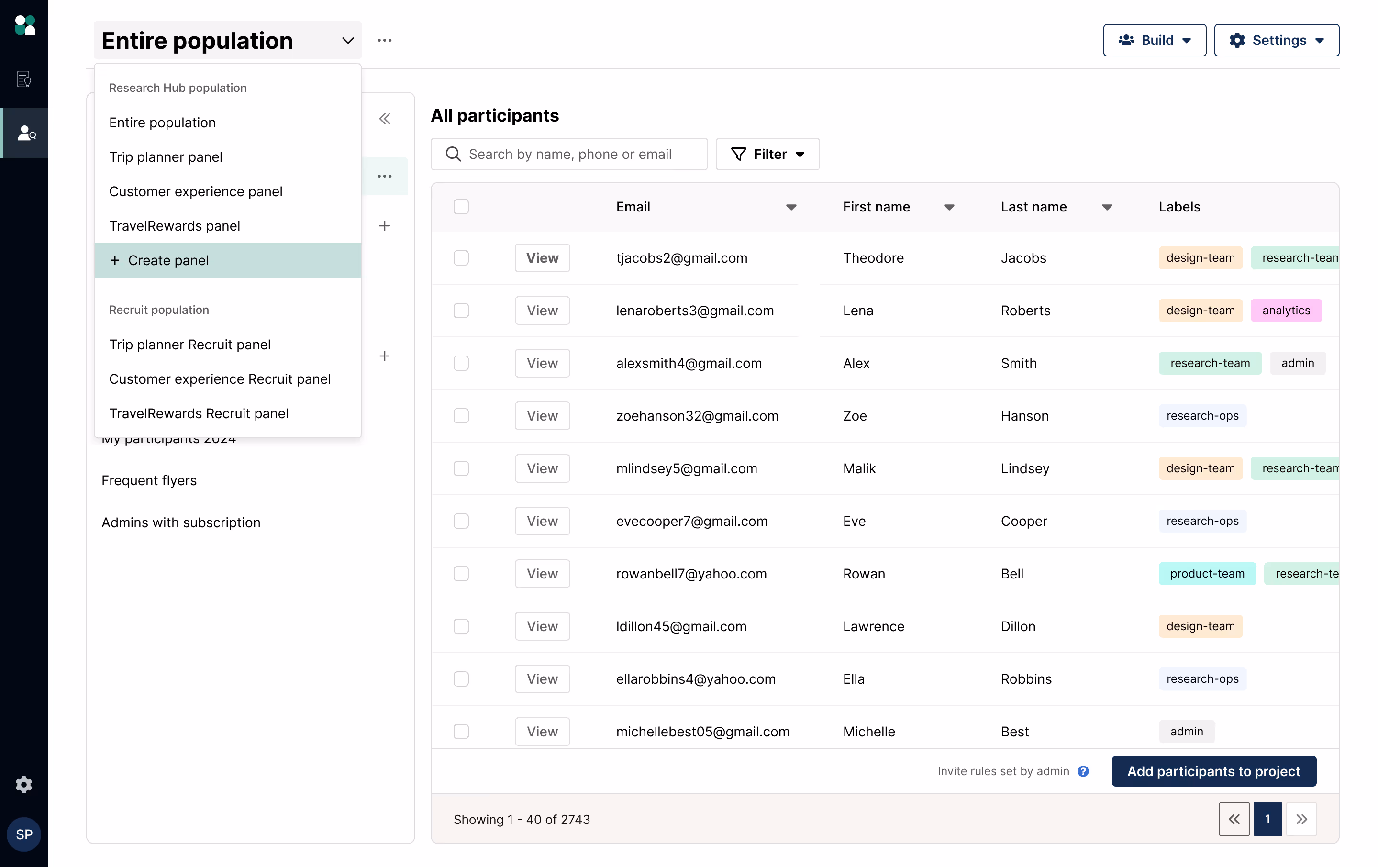This screenshot has width=1378, height=867.
Task: Check the box for tjacobs2@gmail.com row
Action: point(461,258)
